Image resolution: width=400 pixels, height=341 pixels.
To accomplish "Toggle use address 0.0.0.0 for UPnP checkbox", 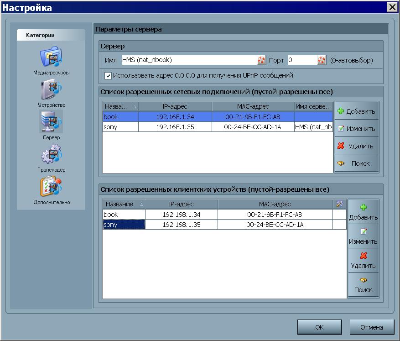I will point(108,76).
